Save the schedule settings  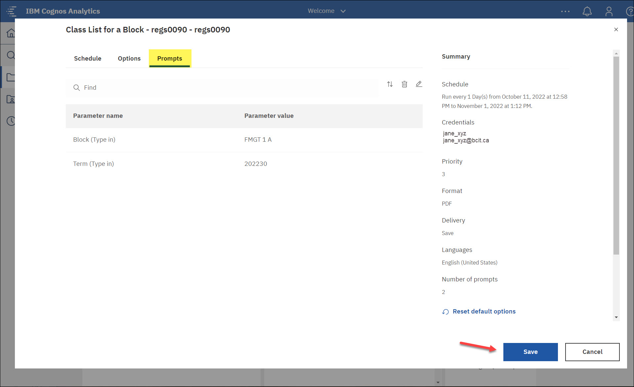point(530,352)
